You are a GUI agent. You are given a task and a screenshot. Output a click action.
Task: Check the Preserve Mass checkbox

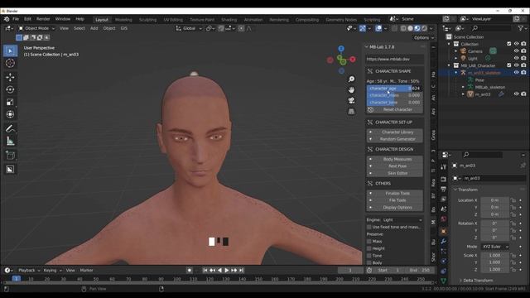[369, 241]
